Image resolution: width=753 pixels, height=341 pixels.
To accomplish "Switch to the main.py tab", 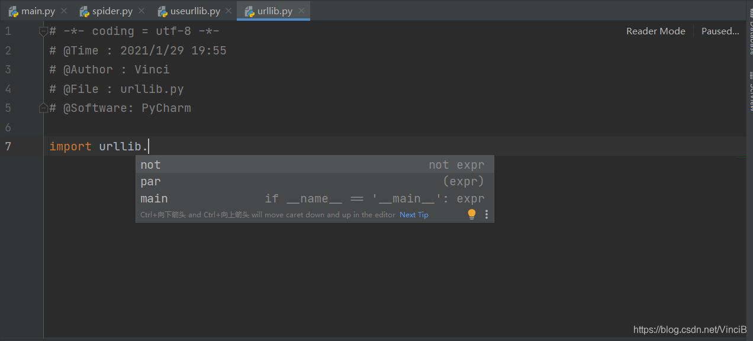I will 38,11.
